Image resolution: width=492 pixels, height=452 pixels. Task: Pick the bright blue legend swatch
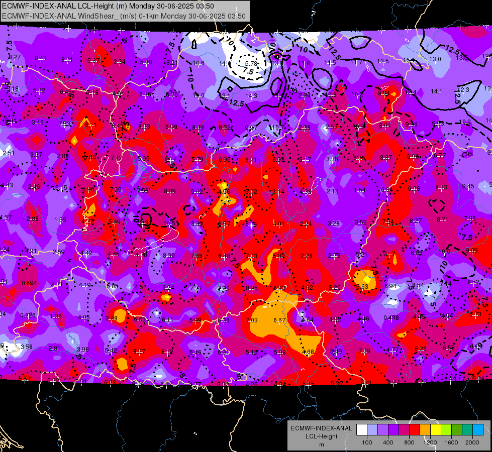[x=478, y=430]
